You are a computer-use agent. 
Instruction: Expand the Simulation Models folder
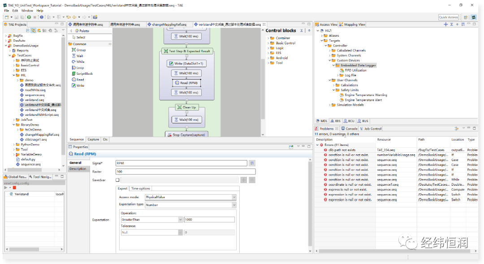(x=330, y=105)
